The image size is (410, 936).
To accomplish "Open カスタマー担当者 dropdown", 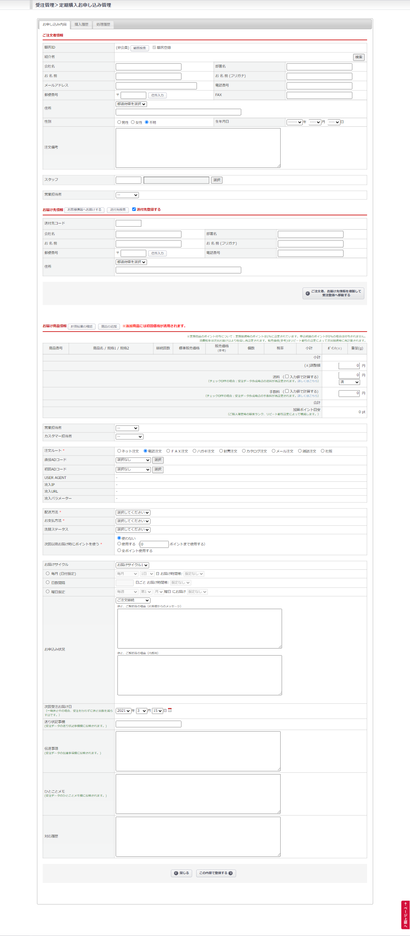I will click(129, 437).
